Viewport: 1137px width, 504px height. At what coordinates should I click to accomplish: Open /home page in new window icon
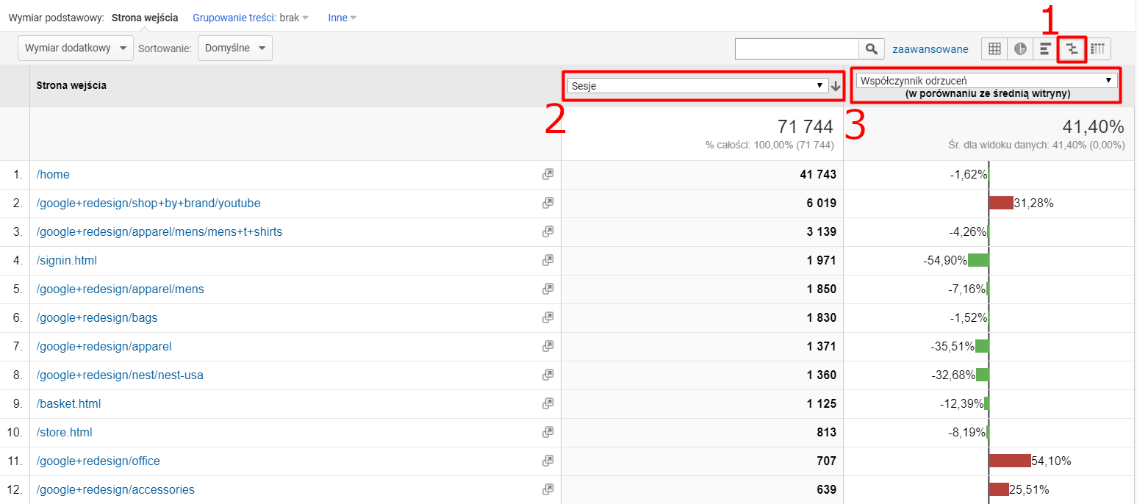pos(548,175)
